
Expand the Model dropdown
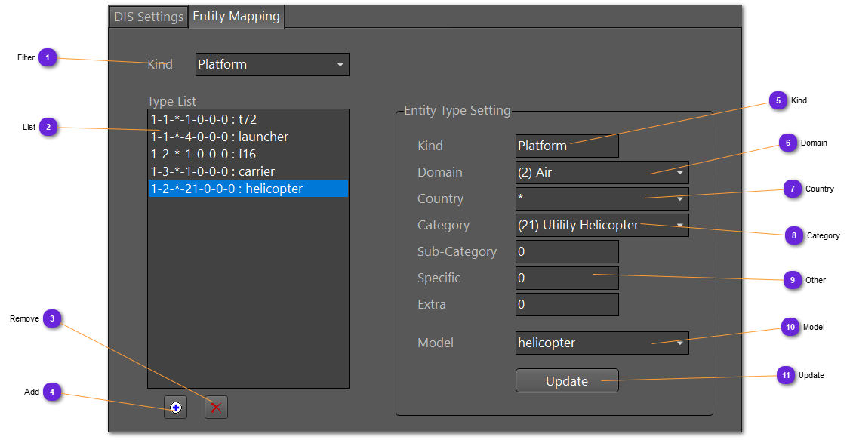(x=602, y=343)
